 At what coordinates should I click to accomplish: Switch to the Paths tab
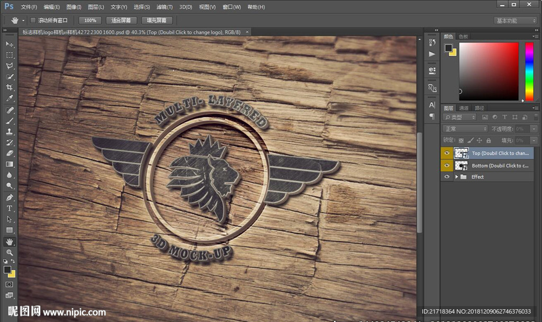pos(480,108)
